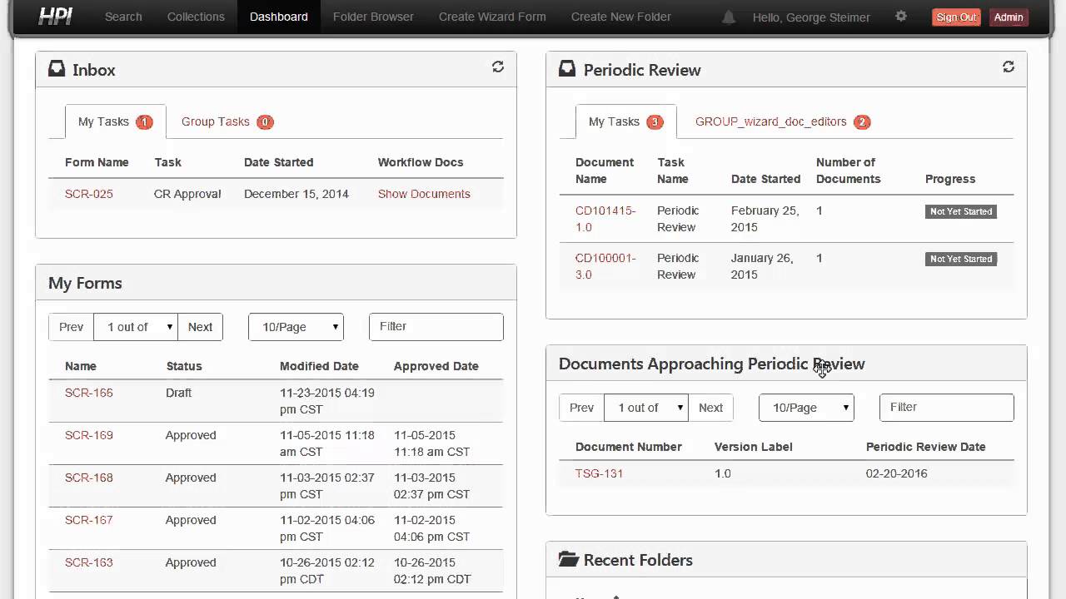Go to Dashboard in the navbar
The width and height of the screenshot is (1066, 599).
tap(279, 17)
